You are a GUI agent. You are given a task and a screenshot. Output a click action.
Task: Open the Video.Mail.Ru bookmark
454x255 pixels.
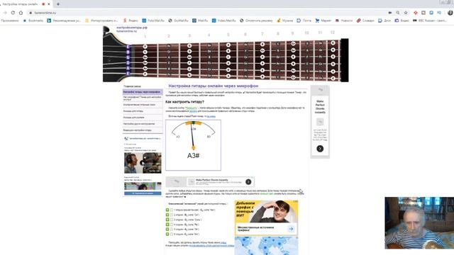[x=224, y=21]
